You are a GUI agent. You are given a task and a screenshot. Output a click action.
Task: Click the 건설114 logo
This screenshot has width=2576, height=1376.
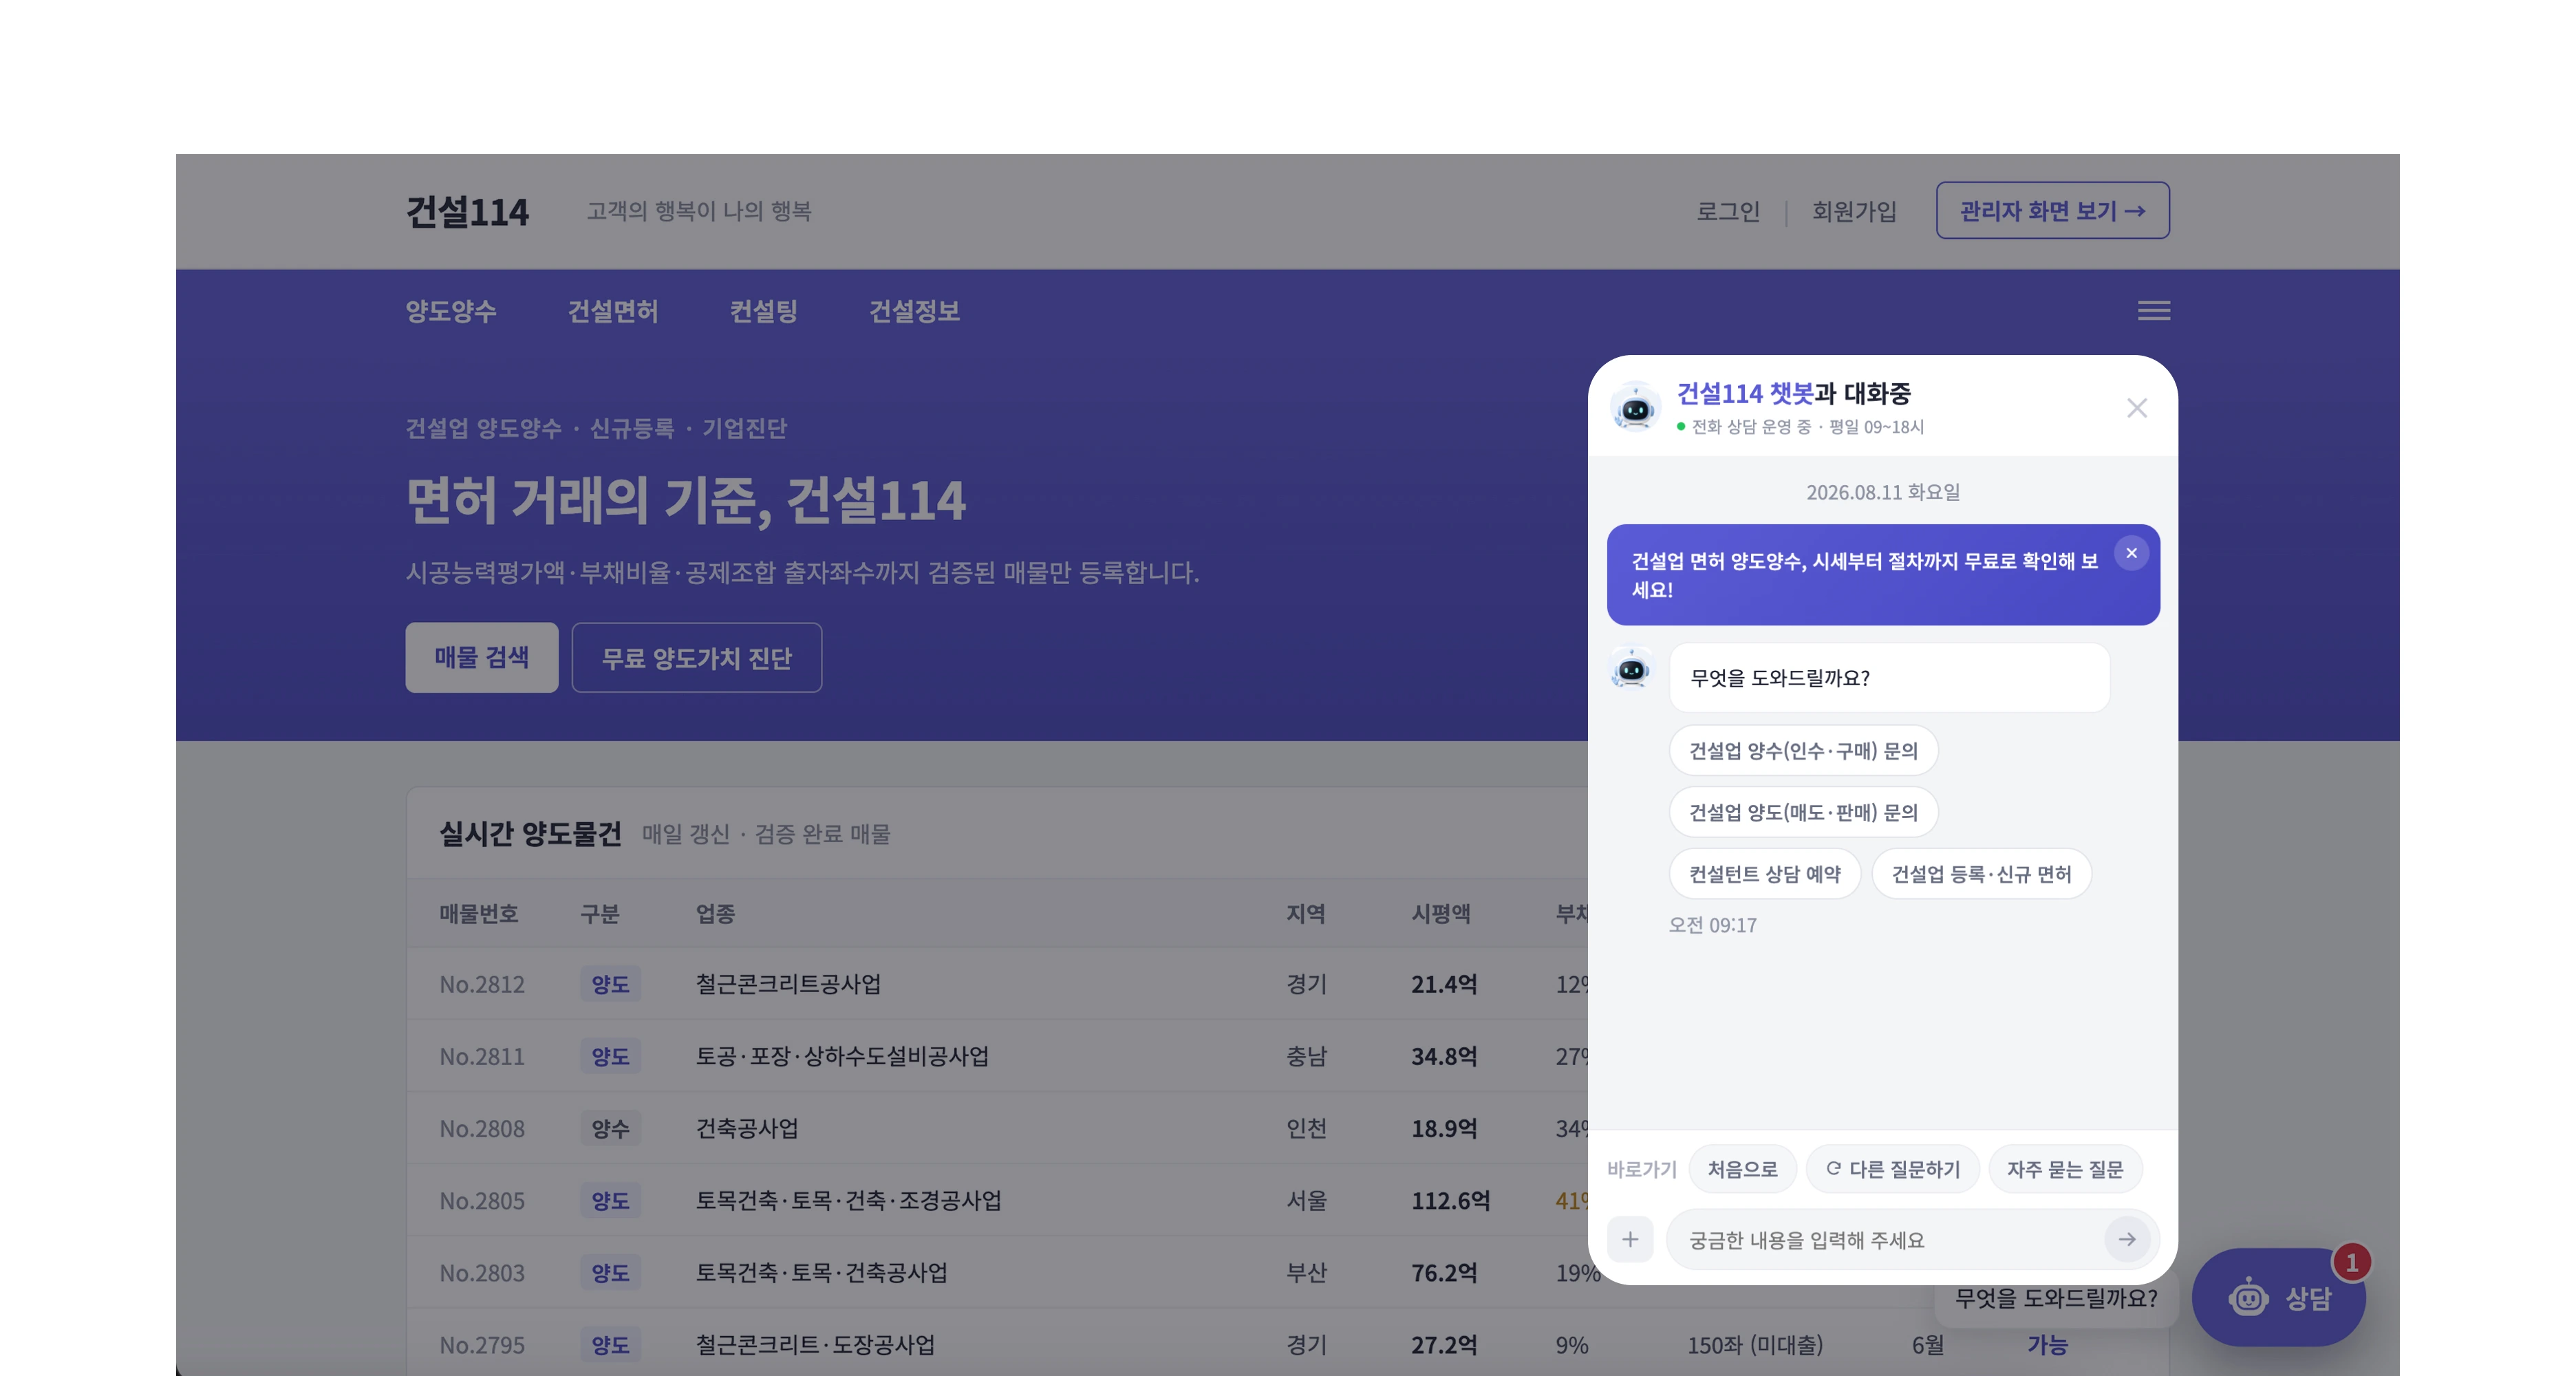(x=467, y=212)
